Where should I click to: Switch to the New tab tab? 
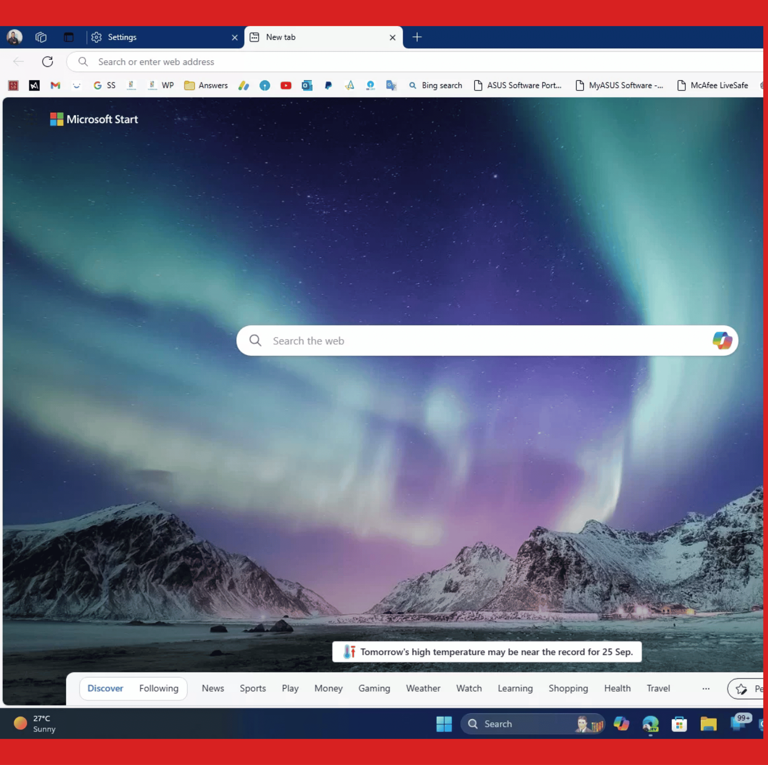pos(323,37)
